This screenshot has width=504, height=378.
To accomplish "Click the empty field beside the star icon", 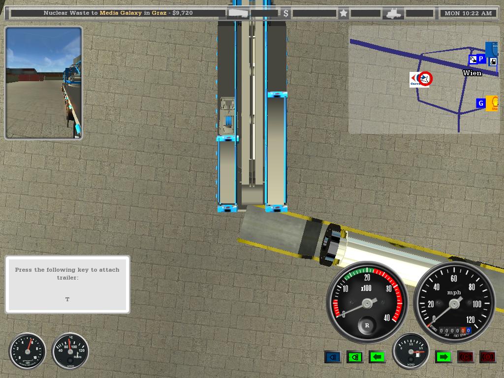I will click(366, 13).
